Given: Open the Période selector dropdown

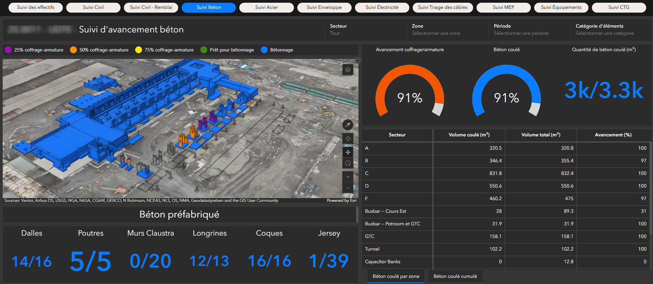Looking at the screenshot, I should click(x=529, y=30).
